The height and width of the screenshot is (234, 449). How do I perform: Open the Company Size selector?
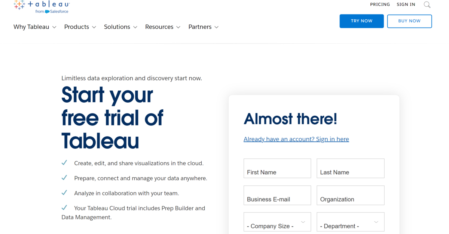277,222
